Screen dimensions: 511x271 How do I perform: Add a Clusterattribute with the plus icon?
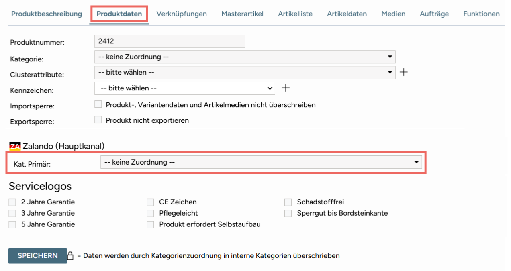(x=404, y=72)
